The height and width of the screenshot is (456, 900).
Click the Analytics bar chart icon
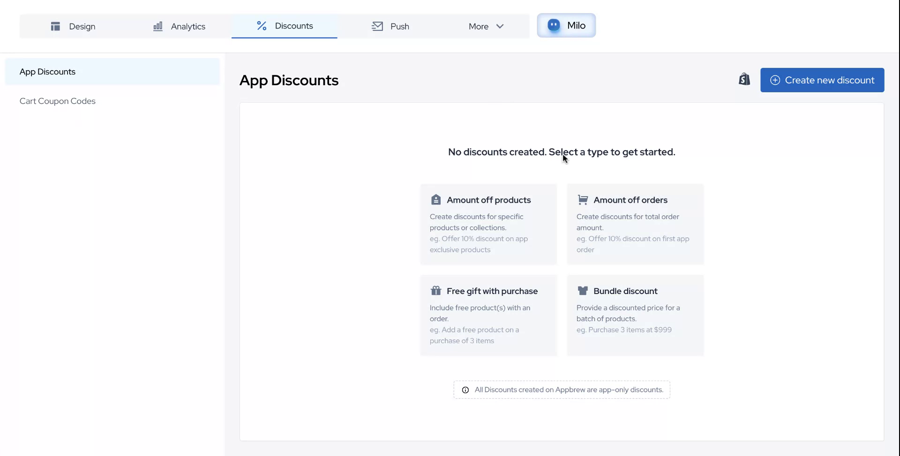tap(158, 26)
